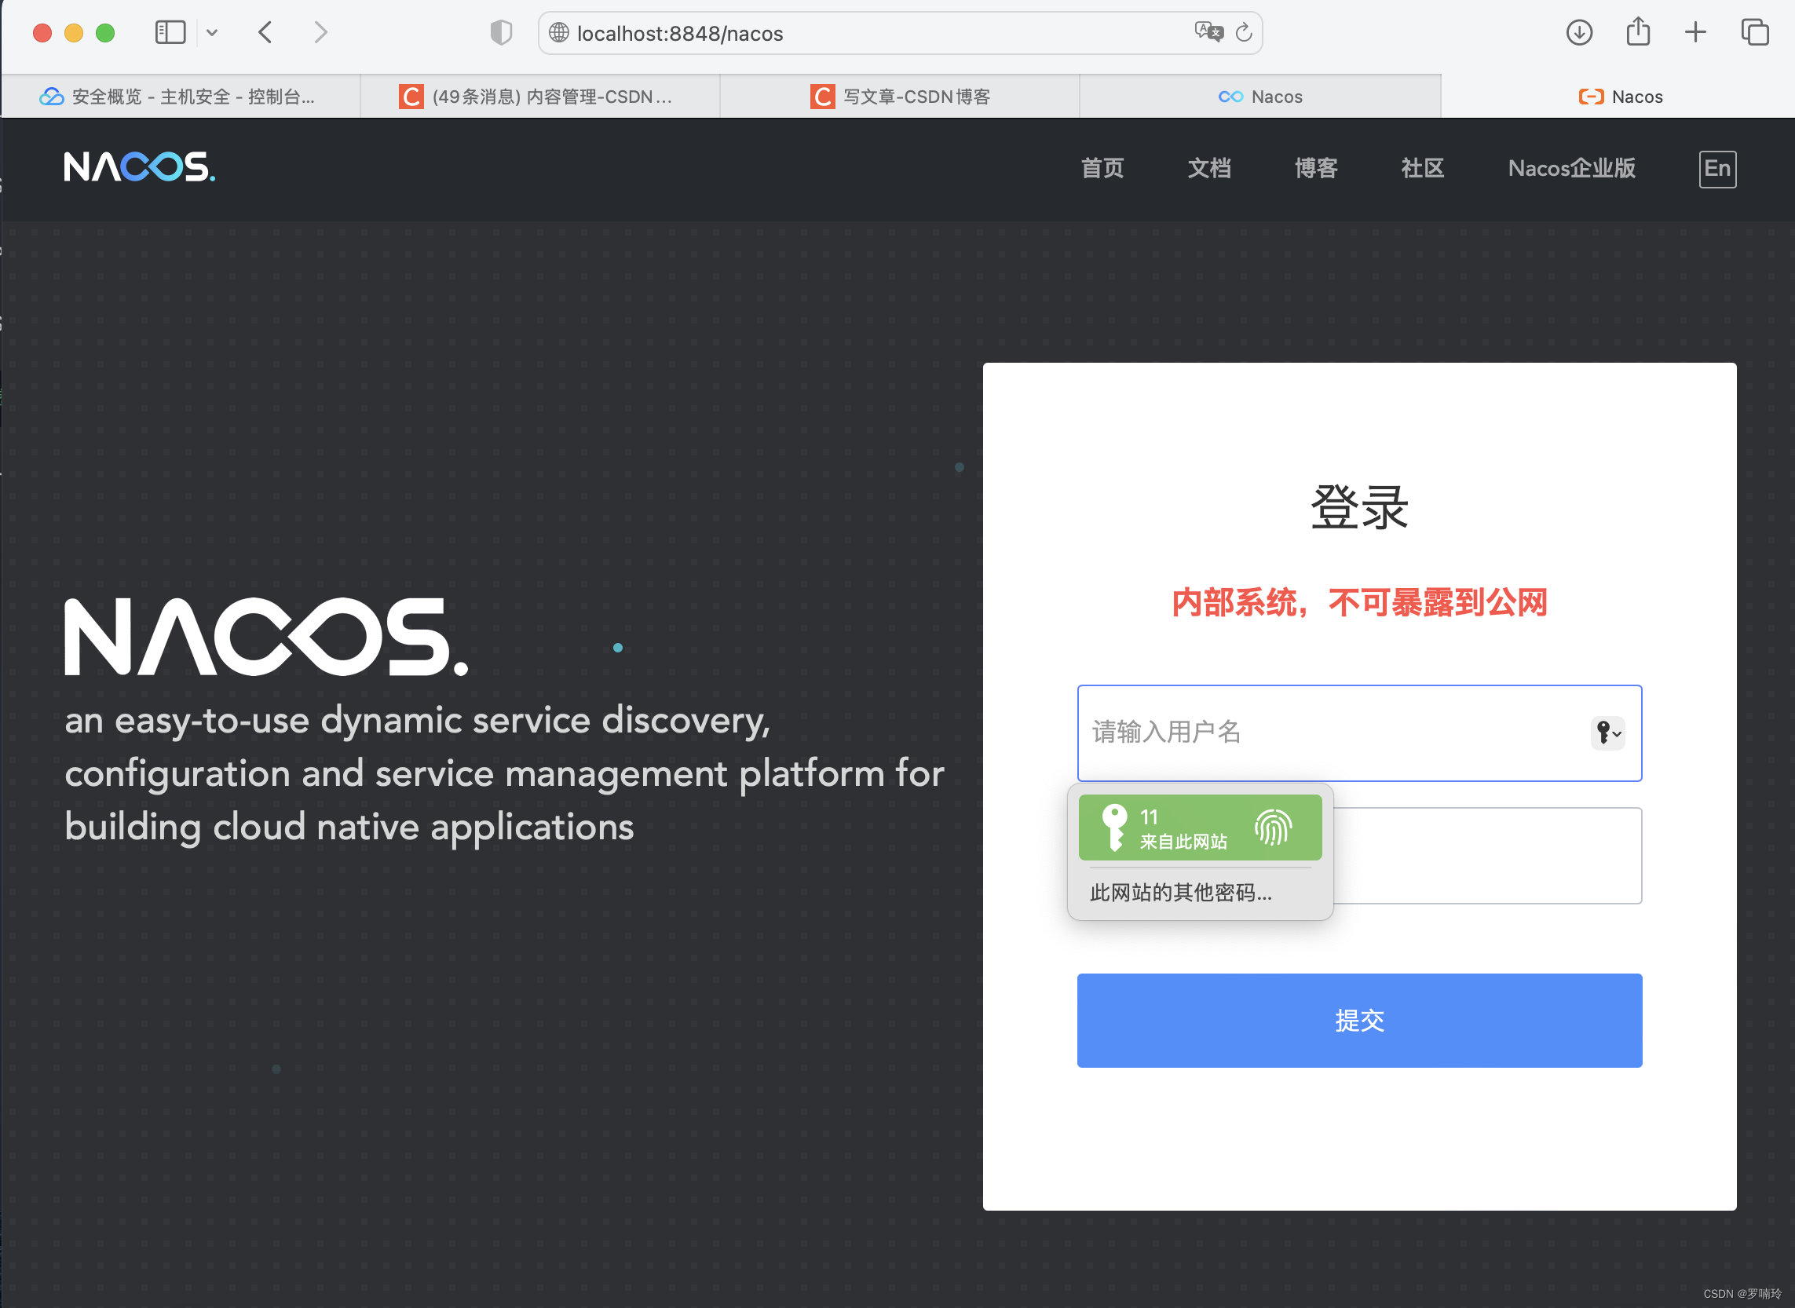The image size is (1795, 1308).
Task: Open the Nacos企业版 link
Action: (1572, 168)
